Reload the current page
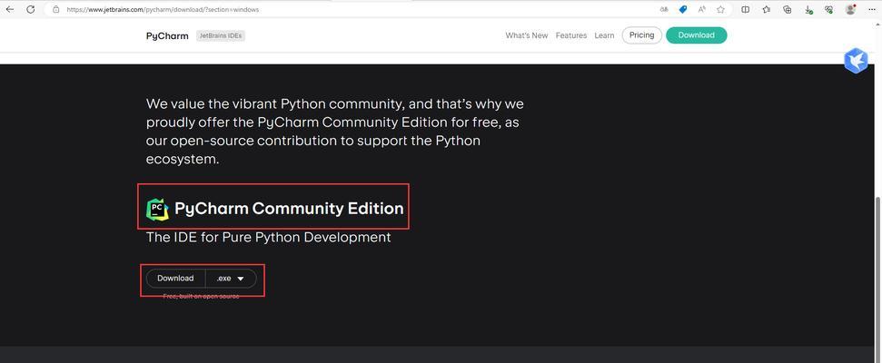Image resolution: width=882 pixels, height=363 pixels. point(31,10)
